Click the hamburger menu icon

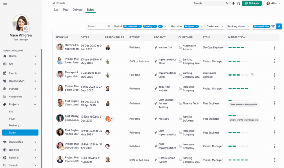pos(4,3)
